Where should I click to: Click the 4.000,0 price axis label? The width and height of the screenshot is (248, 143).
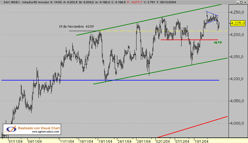click(x=237, y=123)
